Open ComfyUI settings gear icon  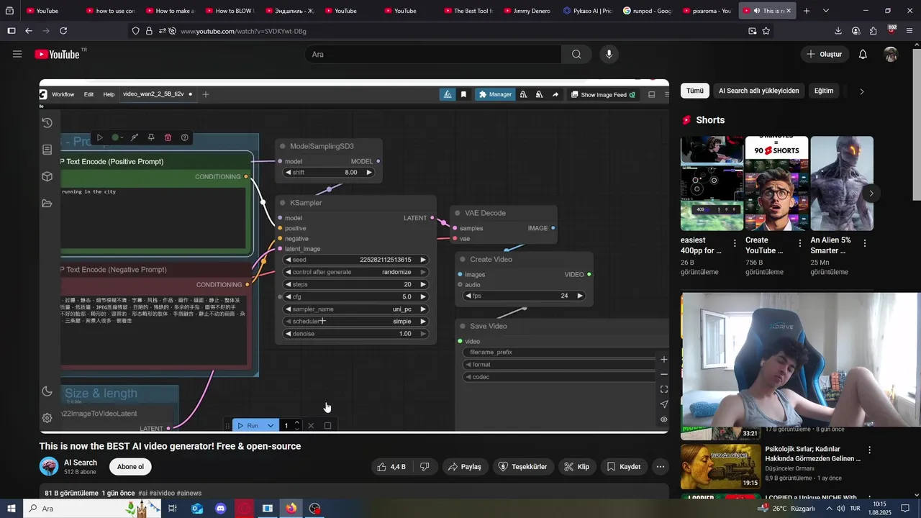[x=47, y=418]
